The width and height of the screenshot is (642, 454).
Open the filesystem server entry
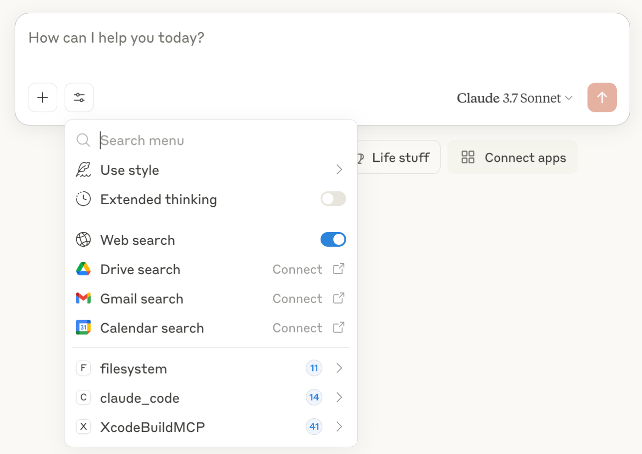211,368
